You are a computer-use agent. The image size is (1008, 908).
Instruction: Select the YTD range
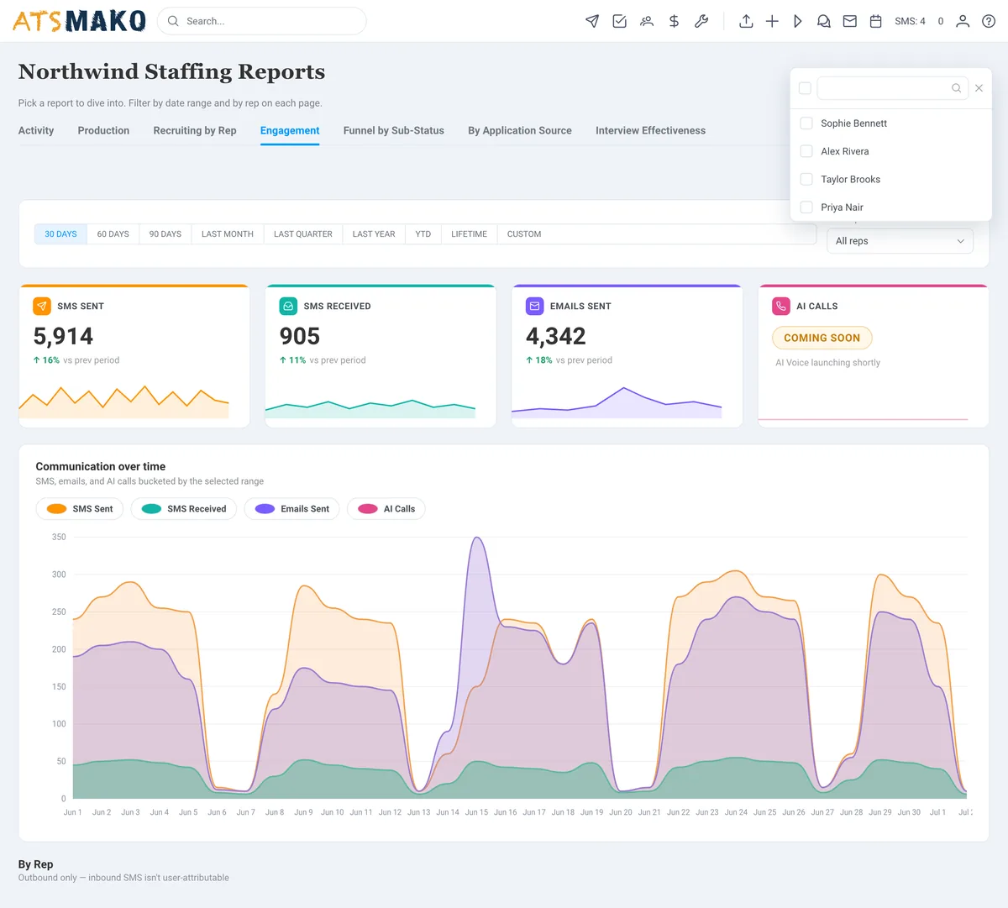coord(423,234)
